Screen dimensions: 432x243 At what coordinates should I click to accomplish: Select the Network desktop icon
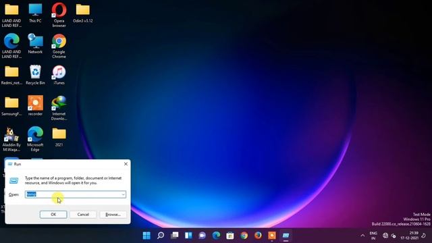pos(35,44)
